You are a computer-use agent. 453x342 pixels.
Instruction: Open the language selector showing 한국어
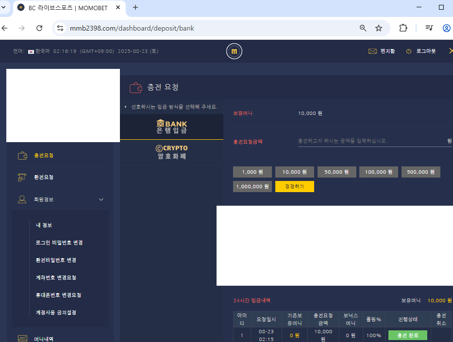pos(39,51)
